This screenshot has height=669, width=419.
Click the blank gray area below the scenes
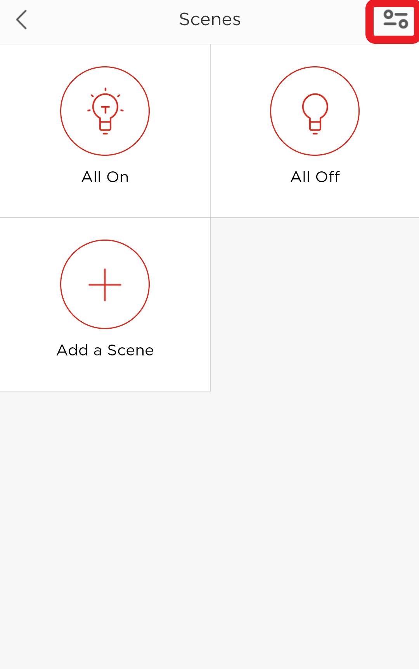(209, 529)
